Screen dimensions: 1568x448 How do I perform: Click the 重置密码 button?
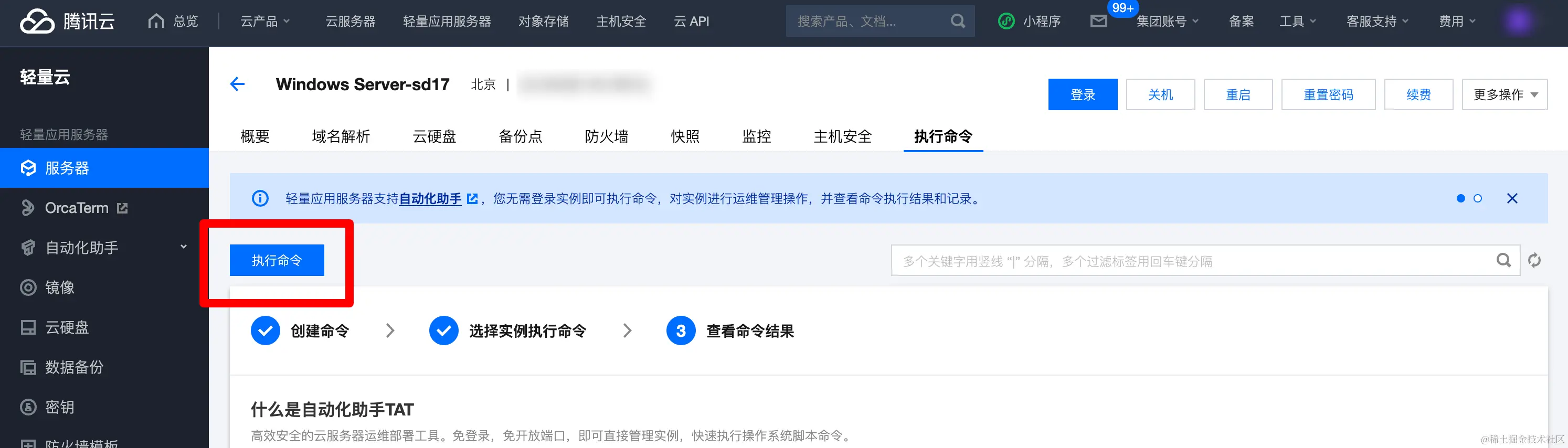[x=1328, y=94]
